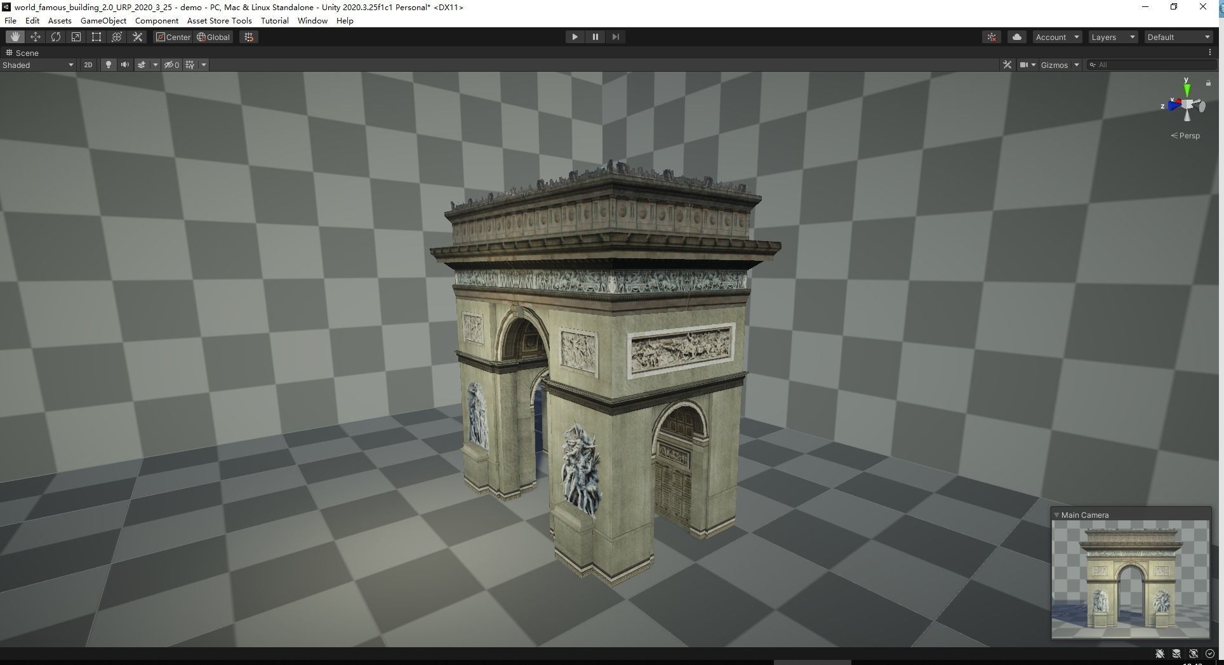Click the Main Camera preview thumbnail
Viewport: 1224px width, 665px height.
tap(1131, 579)
